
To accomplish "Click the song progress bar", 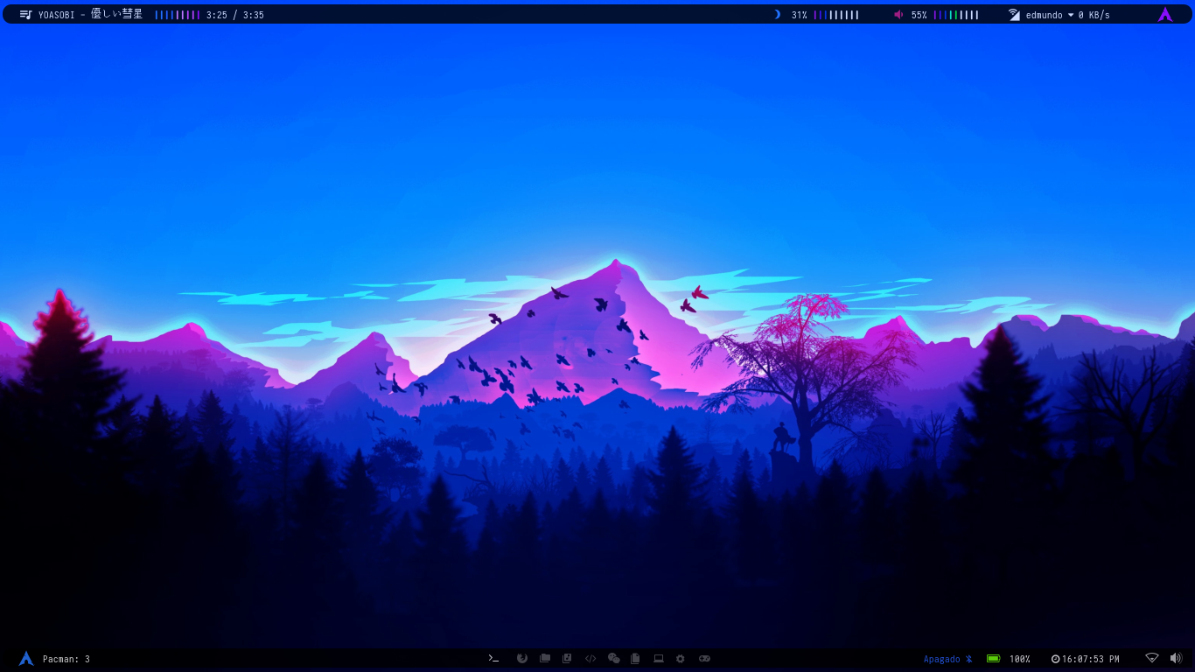I will [178, 15].
